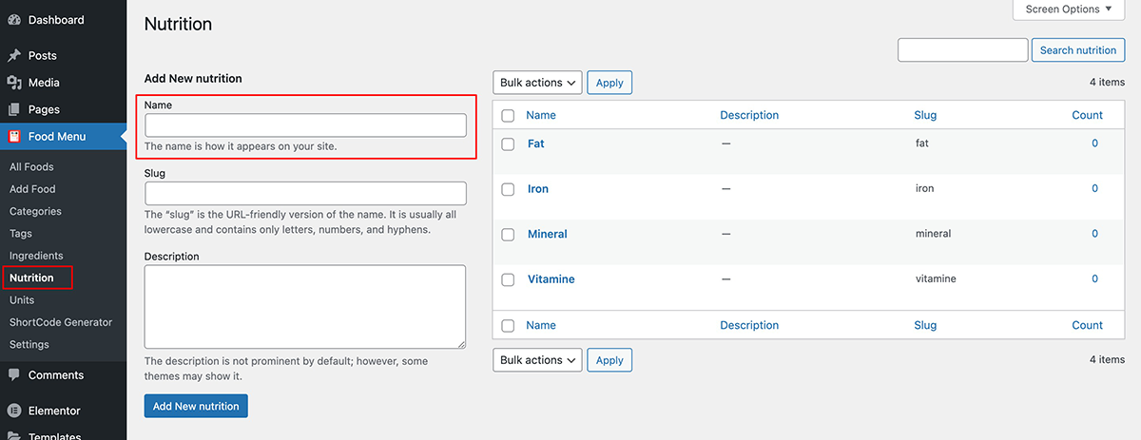Focus the Name input field
The image size is (1141, 440).
(x=305, y=125)
